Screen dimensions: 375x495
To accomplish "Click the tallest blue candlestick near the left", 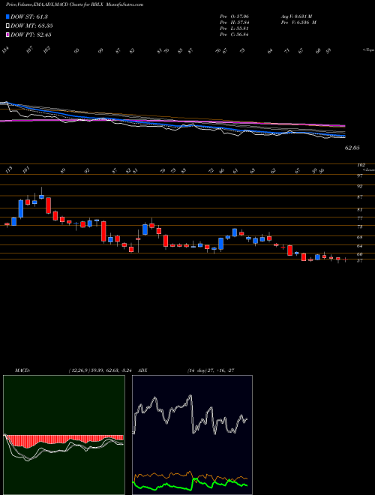I will pos(21,208).
